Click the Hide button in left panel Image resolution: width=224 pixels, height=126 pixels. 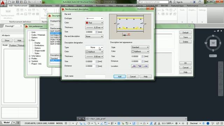[19, 41]
